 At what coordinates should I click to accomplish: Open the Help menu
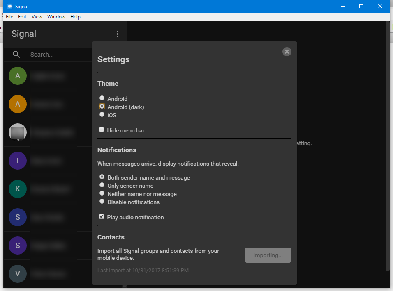click(75, 17)
